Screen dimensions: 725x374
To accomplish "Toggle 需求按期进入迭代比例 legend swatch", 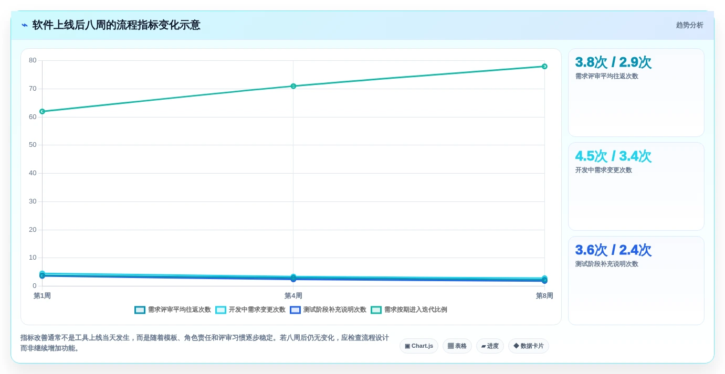I will pyautogui.click(x=376, y=310).
